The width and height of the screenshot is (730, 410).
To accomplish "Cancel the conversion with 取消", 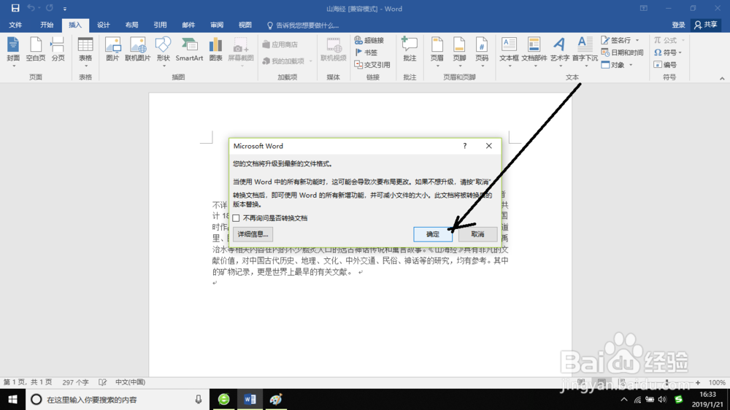I will pos(477,234).
